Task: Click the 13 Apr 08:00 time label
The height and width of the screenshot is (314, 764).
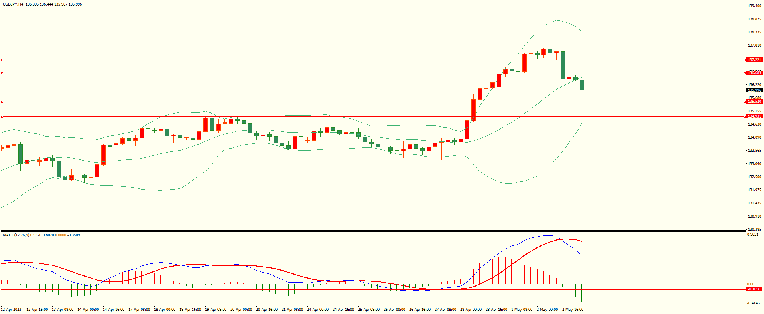Action: 63,310
